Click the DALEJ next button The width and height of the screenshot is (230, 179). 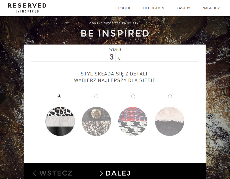(115, 173)
